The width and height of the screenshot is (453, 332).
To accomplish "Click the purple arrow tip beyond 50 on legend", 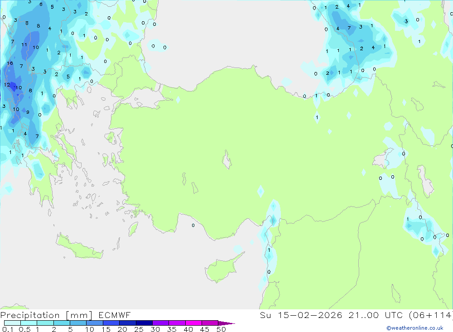I will (x=227, y=323).
